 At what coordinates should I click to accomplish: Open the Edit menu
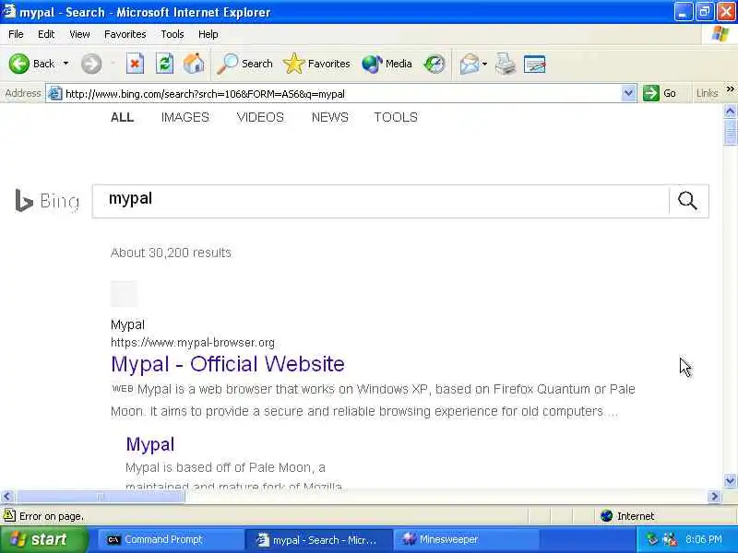46,34
